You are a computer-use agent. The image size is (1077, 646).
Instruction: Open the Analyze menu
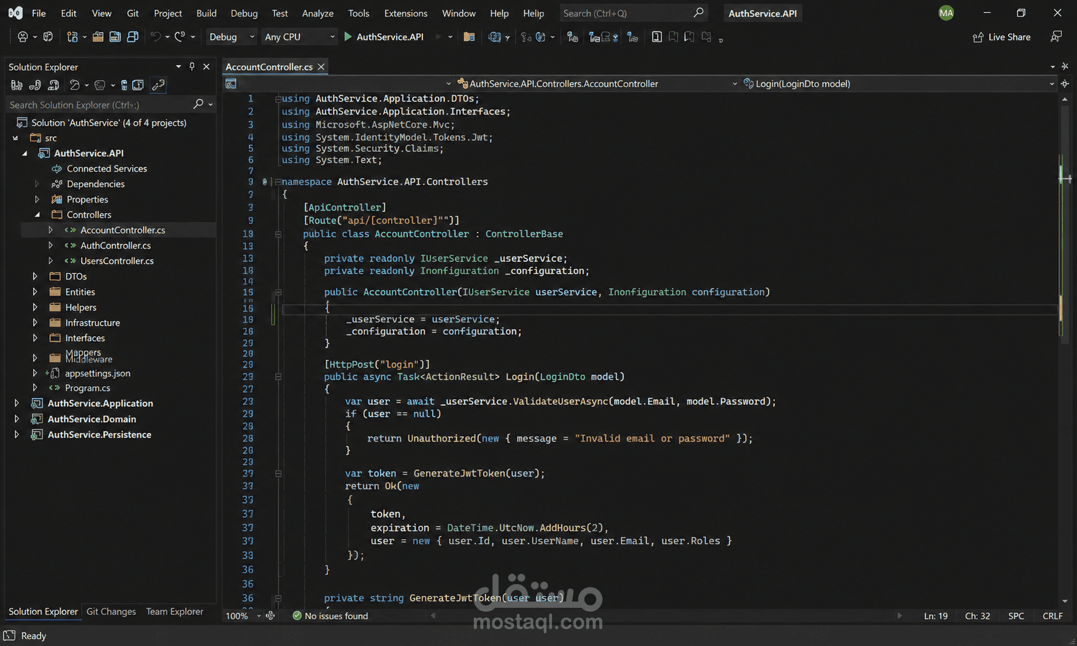coord(318,13)
